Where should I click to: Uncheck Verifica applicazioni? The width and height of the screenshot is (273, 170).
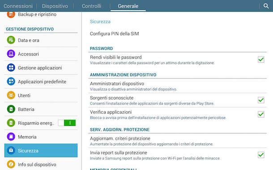point(261,114)
